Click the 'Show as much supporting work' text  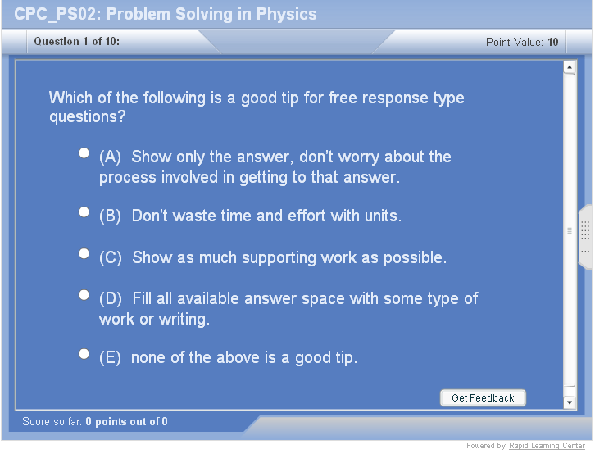[272, 257]
